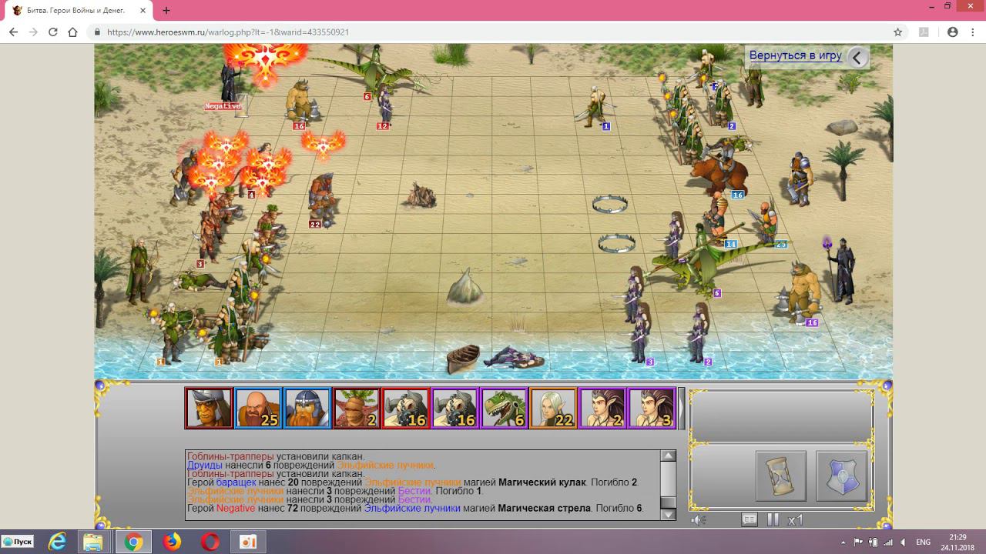986x554 pixels.
Task: Click the battle log scroll-up arrow
Action: pos(669,456)
